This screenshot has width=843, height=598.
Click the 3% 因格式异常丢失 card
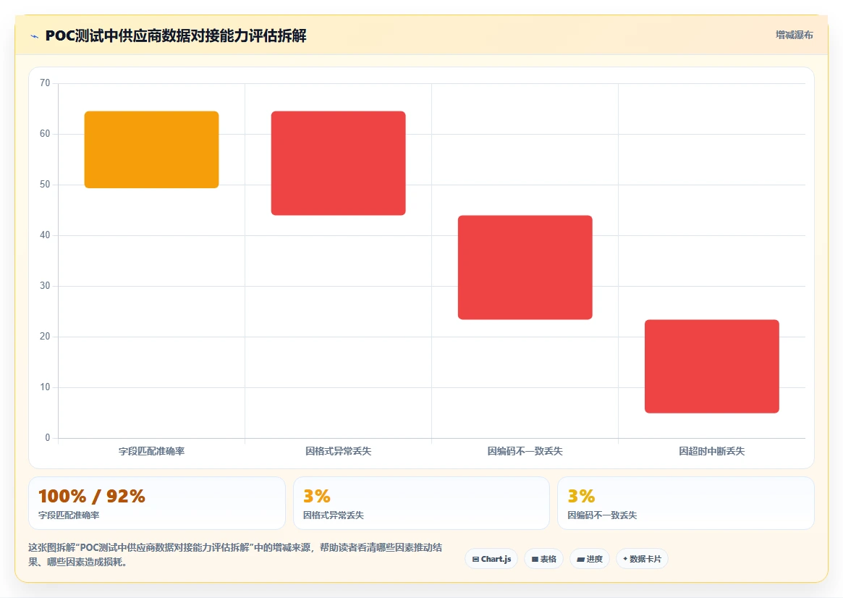coord(421,503)
